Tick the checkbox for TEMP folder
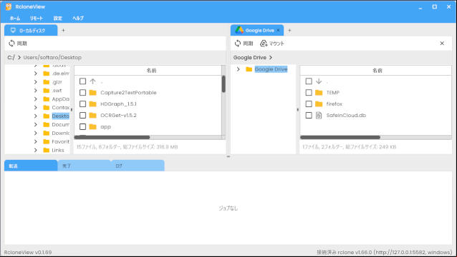 [309, 93]
